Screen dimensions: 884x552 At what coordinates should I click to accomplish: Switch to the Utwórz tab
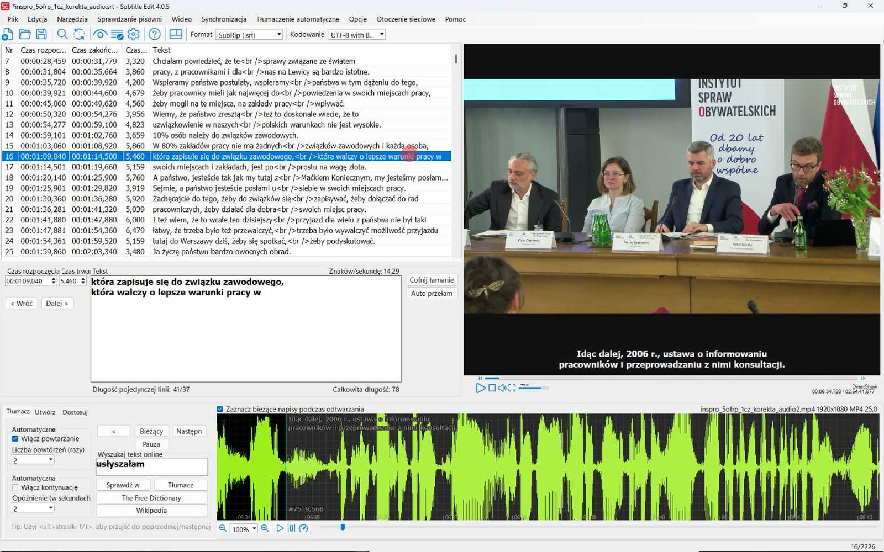(x=45, y=412)
